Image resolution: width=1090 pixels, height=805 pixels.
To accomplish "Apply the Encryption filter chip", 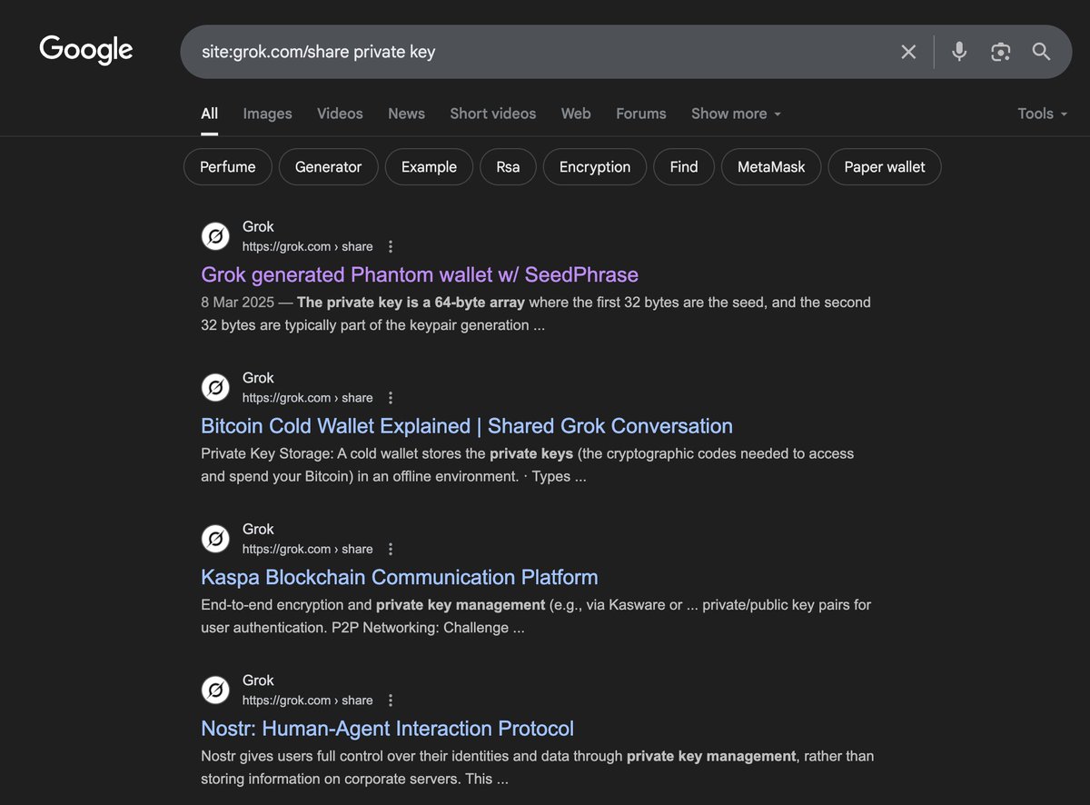I will point(595,167).
